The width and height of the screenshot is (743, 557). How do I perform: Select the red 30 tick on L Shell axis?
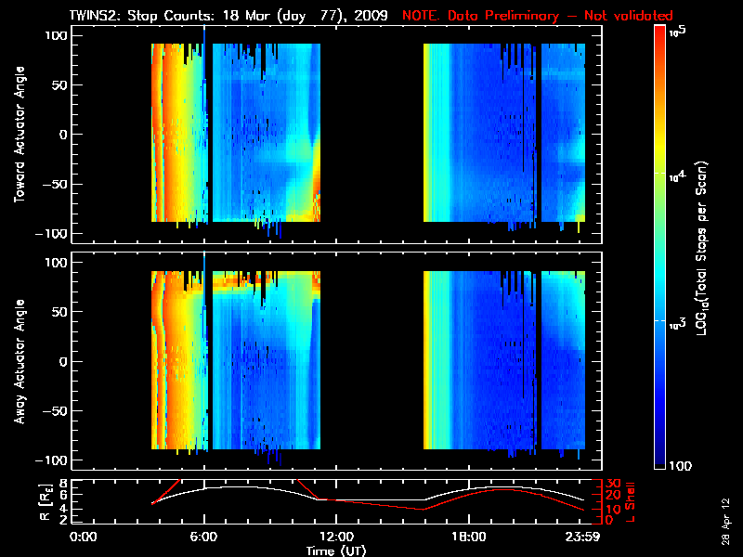pyautogui.click(x=614, y=484)
